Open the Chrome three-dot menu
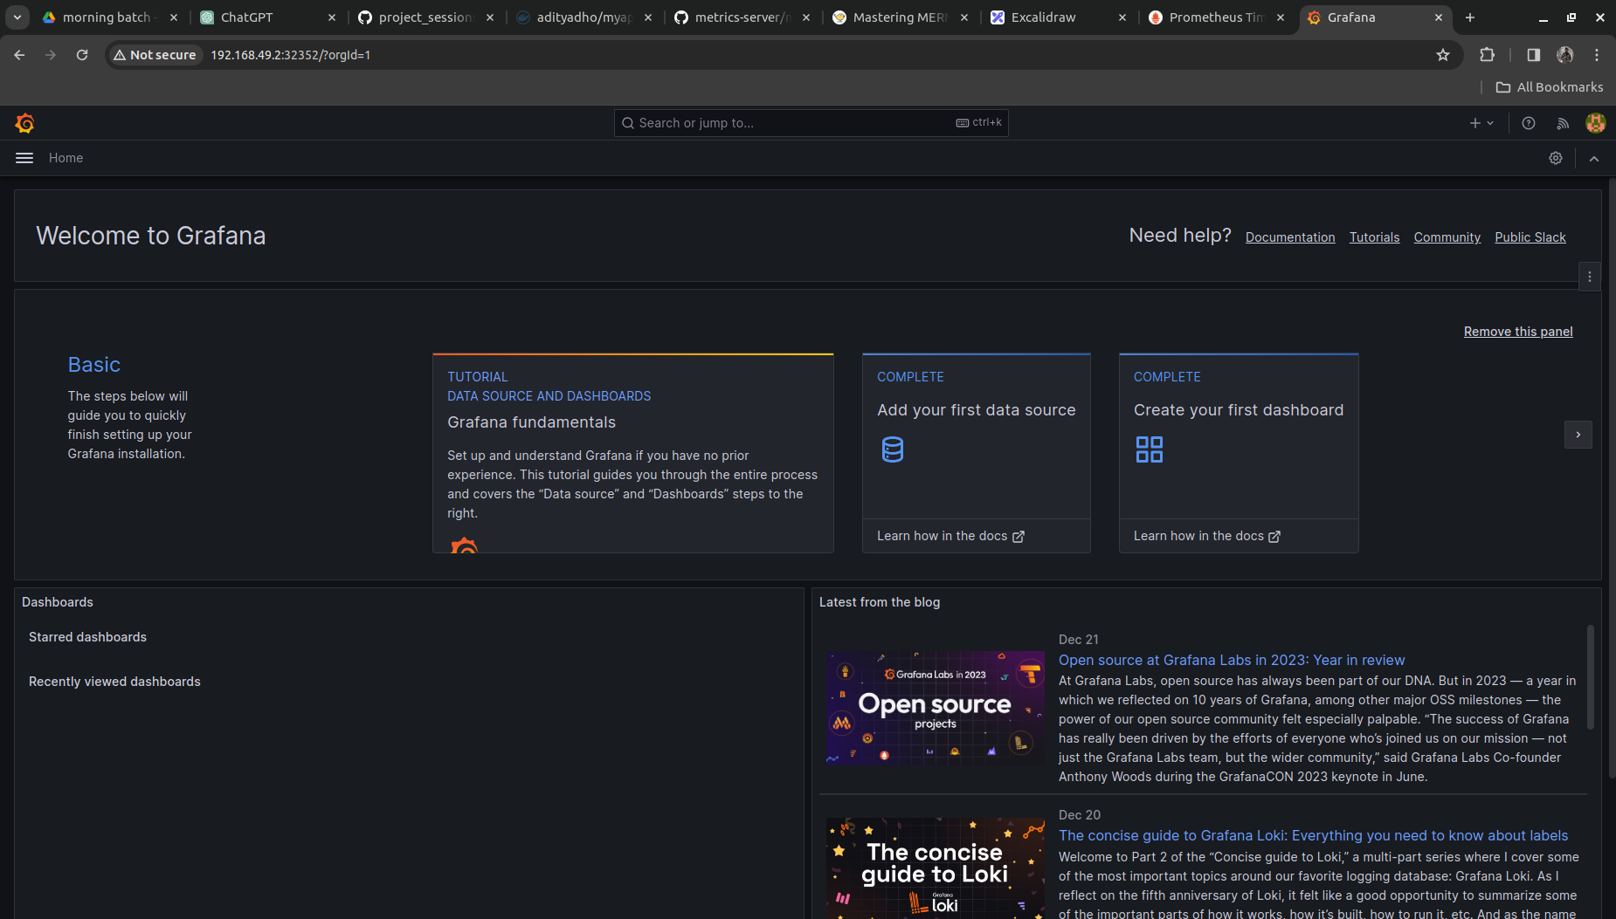 (x=1597, y=55)
